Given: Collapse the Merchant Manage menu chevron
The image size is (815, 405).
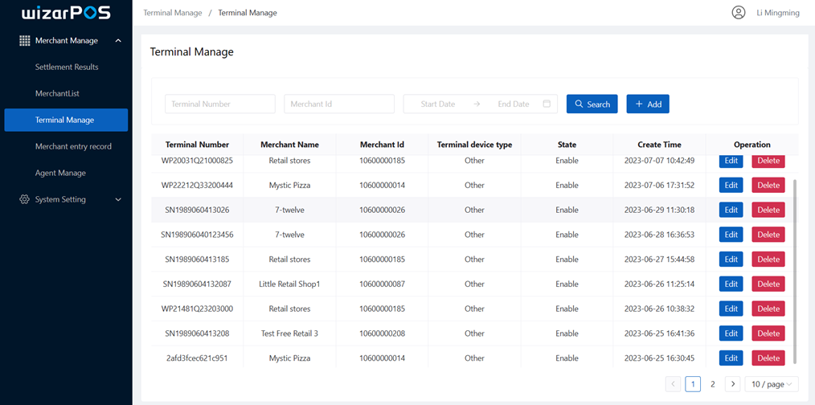Looking at the screenshot, I should coord(118,41).
